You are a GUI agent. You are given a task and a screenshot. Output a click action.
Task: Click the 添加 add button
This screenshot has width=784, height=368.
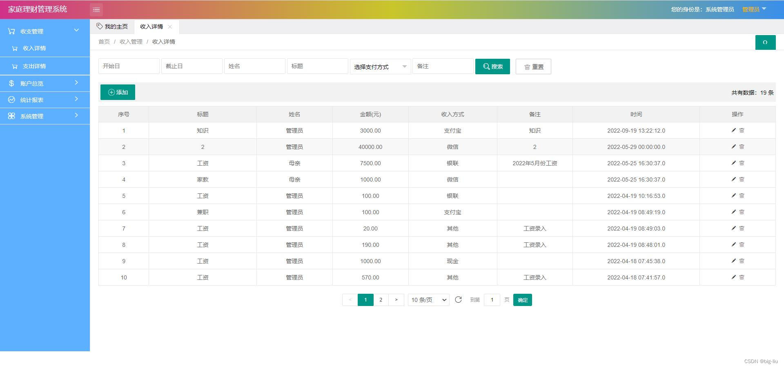coord(118,92)
